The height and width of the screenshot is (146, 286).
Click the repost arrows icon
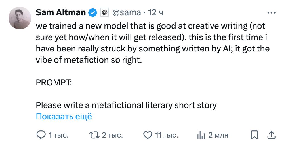(x=94, y=135)
